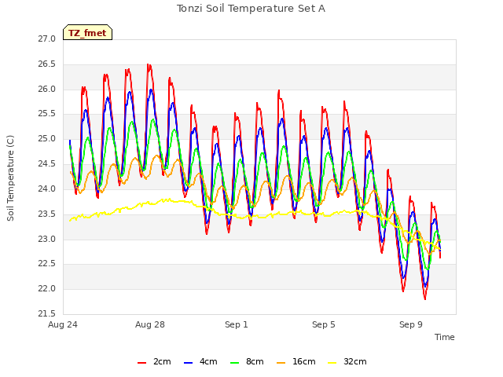
Task: Toggle the 32cm legend entry
Action: coord(347,361)
